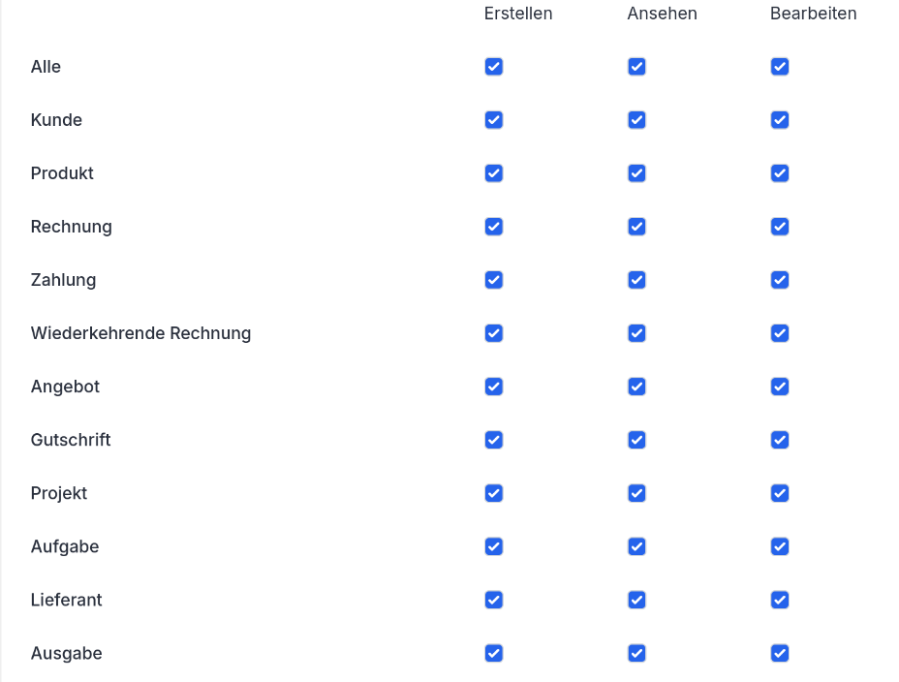
Task: Disable Ansehen permission for Lieferant
Action: coord(636,600)
